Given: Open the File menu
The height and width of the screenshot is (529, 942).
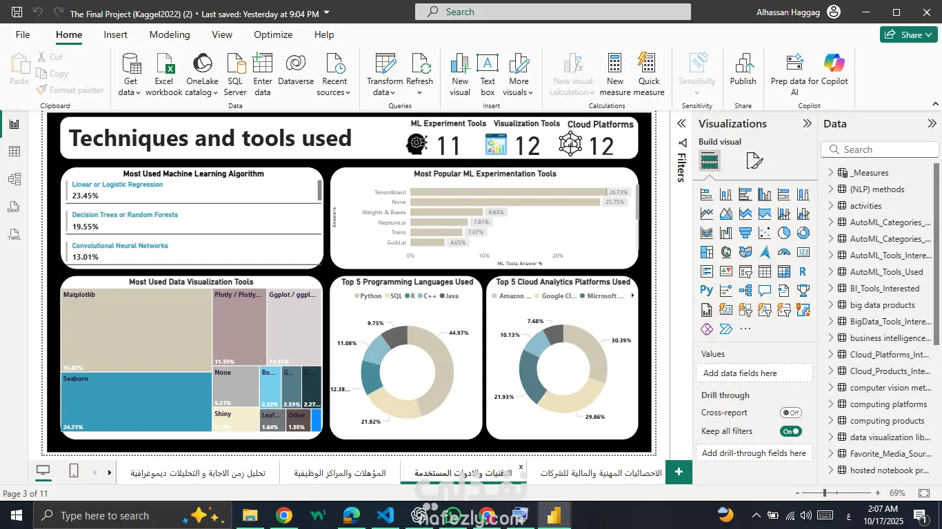Looking at the screenshot, I should click(23, 34).
